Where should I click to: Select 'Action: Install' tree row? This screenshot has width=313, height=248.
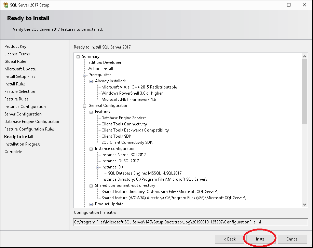tap(100, 69)
